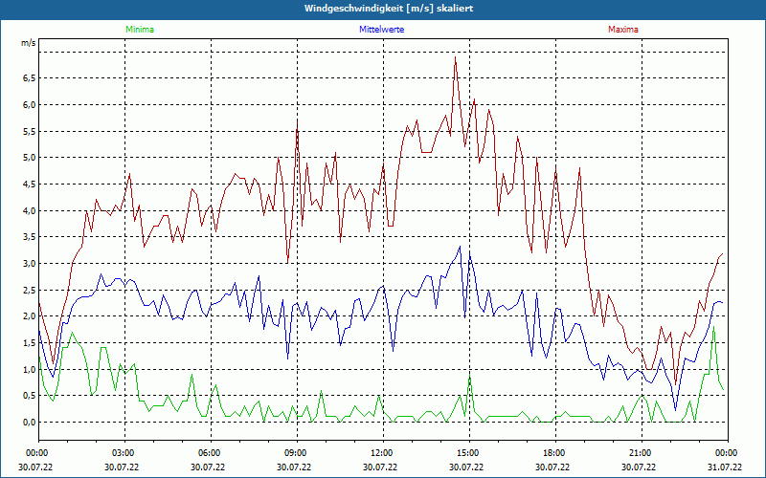Click the 6,5 y-axis value

click(30, 78)
